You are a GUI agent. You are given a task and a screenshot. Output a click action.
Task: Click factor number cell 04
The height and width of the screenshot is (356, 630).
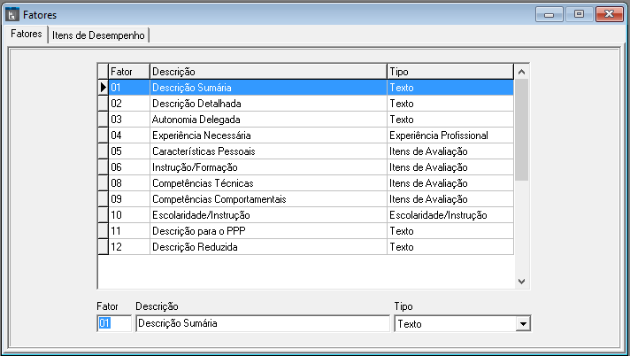coord(129,135)
